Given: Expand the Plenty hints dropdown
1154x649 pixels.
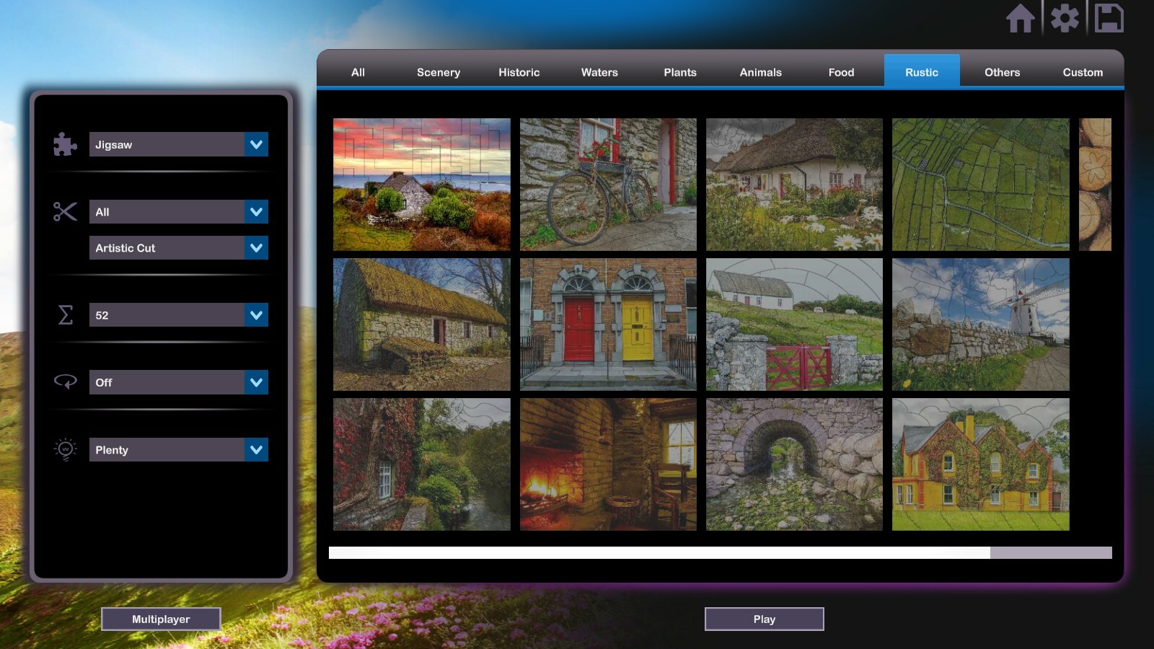Looking at the screenshot, I should coord(256,450).
